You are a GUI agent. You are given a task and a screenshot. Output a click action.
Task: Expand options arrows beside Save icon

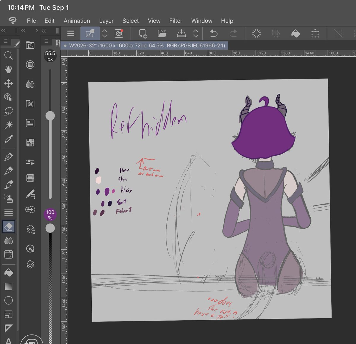tap(196, 33)
